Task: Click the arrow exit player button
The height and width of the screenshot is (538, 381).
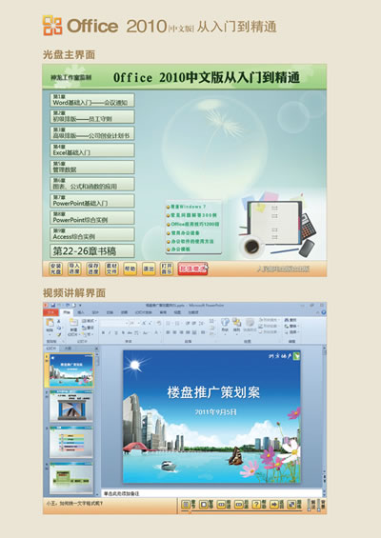Action: coord(276,505)
